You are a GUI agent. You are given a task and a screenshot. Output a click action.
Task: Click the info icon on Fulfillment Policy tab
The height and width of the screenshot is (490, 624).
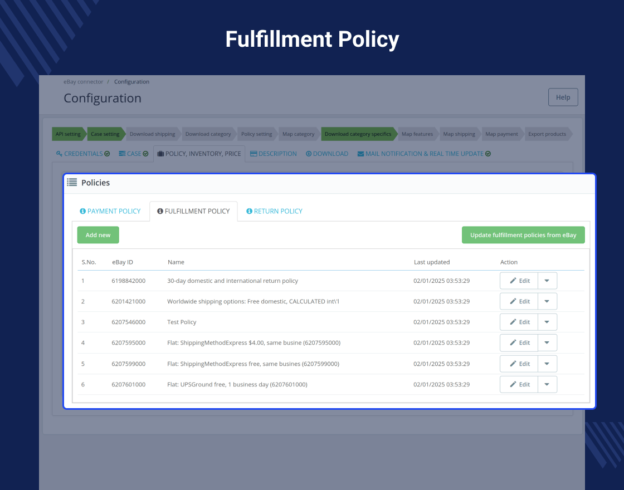tap(160, 211)
